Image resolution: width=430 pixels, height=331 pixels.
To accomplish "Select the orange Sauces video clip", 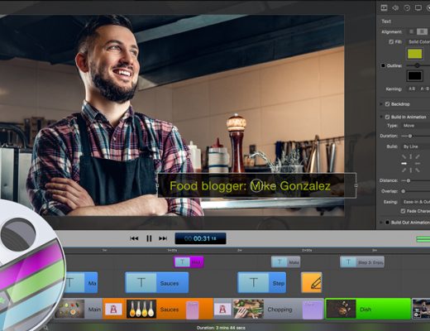I will [158, 309].
